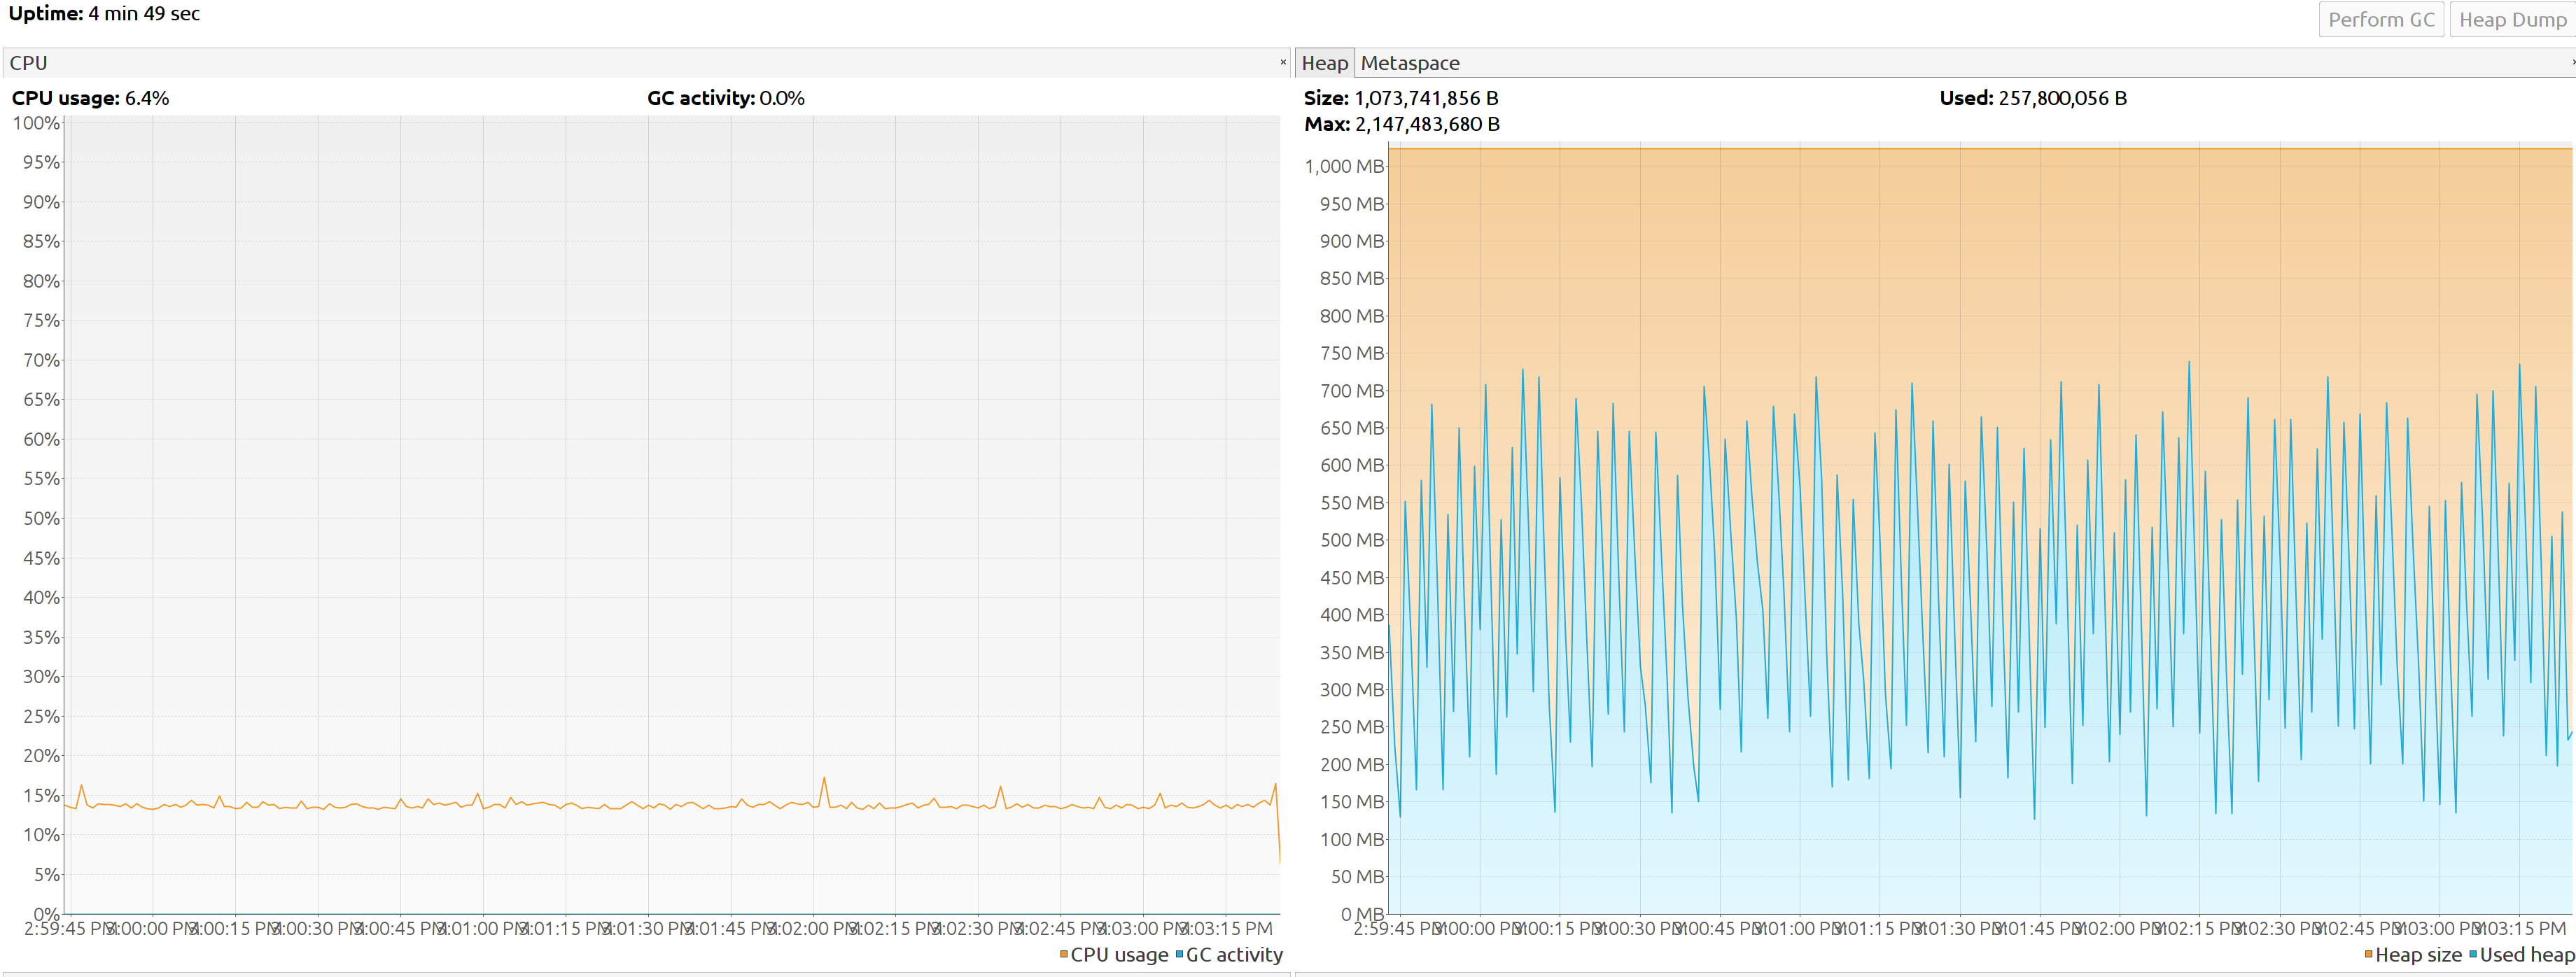This screenshot has height=977, width=2576.
Task: Click the GC activity percentage readout
Action: (781, 98)
